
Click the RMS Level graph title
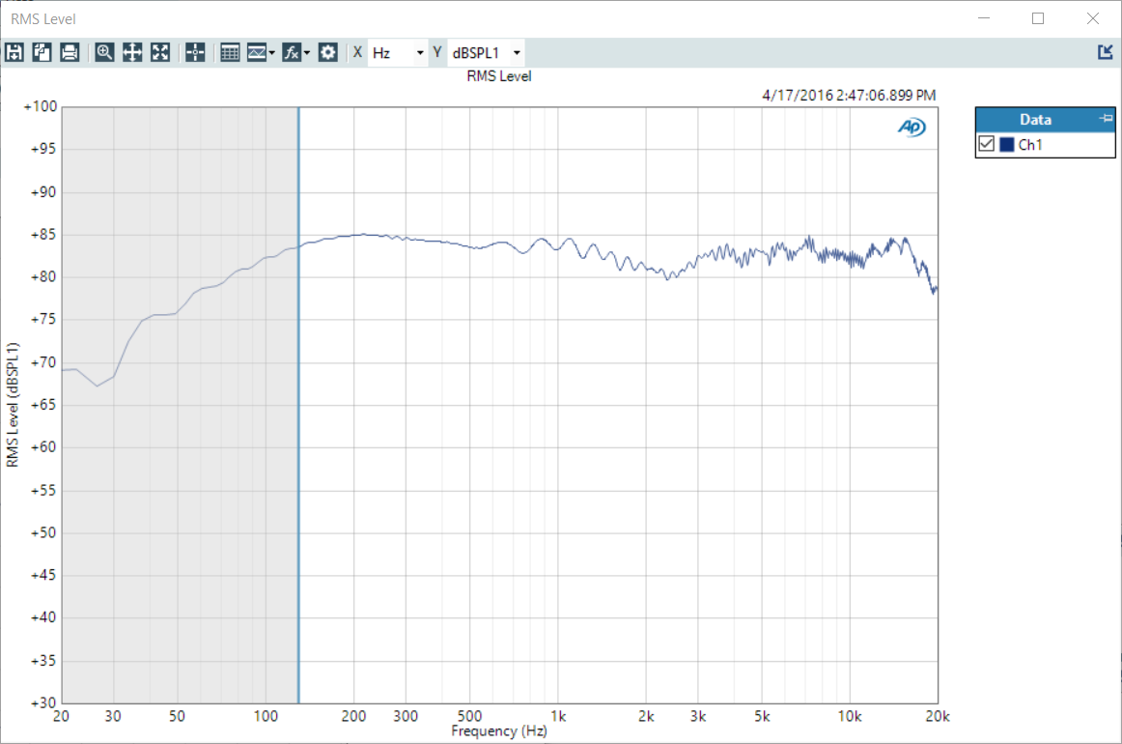(x=499, y=76)
